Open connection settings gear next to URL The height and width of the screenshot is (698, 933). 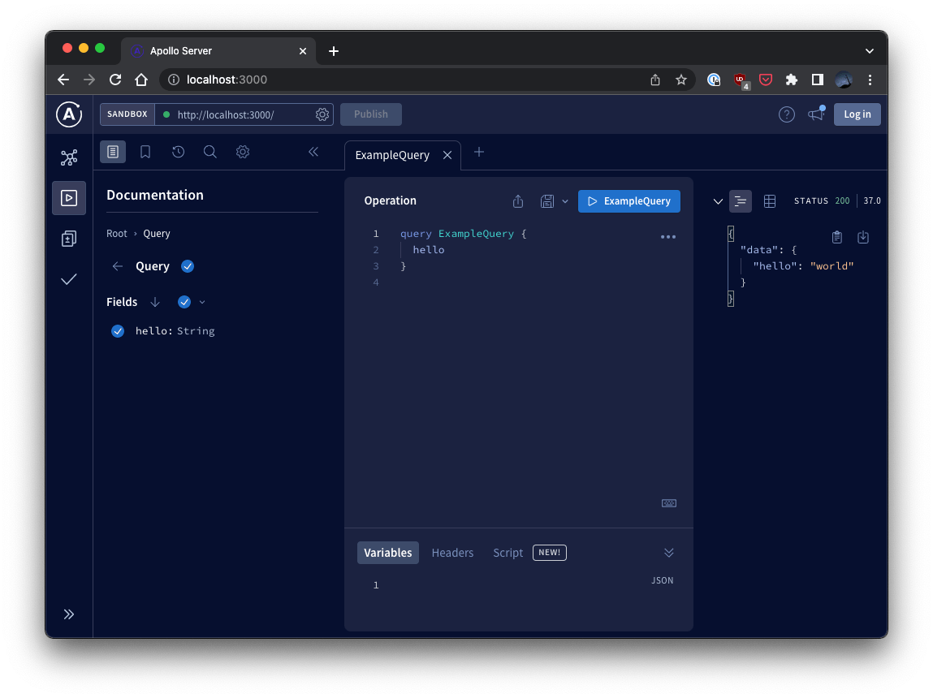point(322,114)
